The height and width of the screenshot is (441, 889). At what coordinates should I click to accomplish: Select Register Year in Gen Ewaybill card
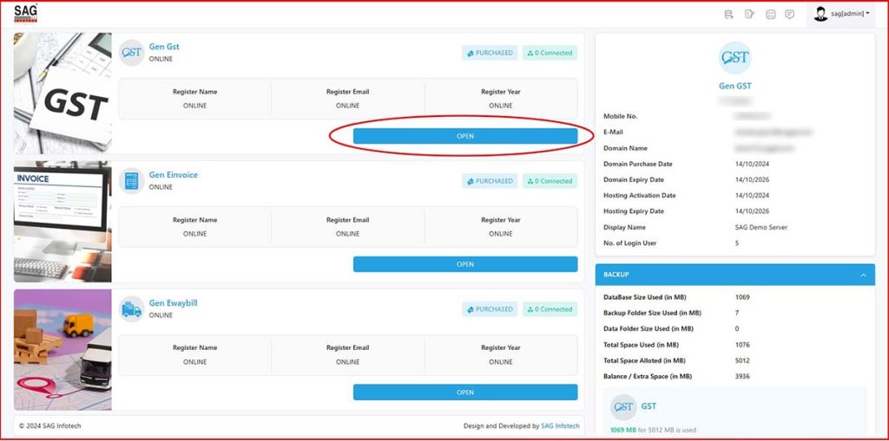pos(501,347)
